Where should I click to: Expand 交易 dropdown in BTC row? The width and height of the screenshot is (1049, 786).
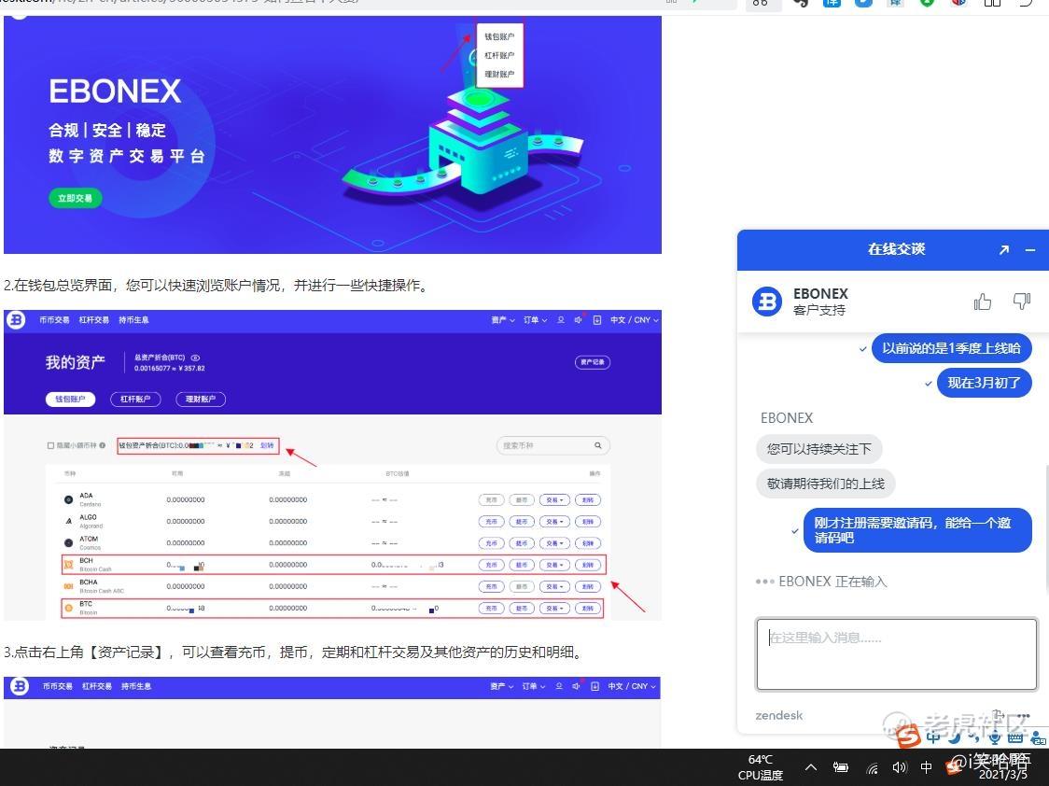pos(554,608)
